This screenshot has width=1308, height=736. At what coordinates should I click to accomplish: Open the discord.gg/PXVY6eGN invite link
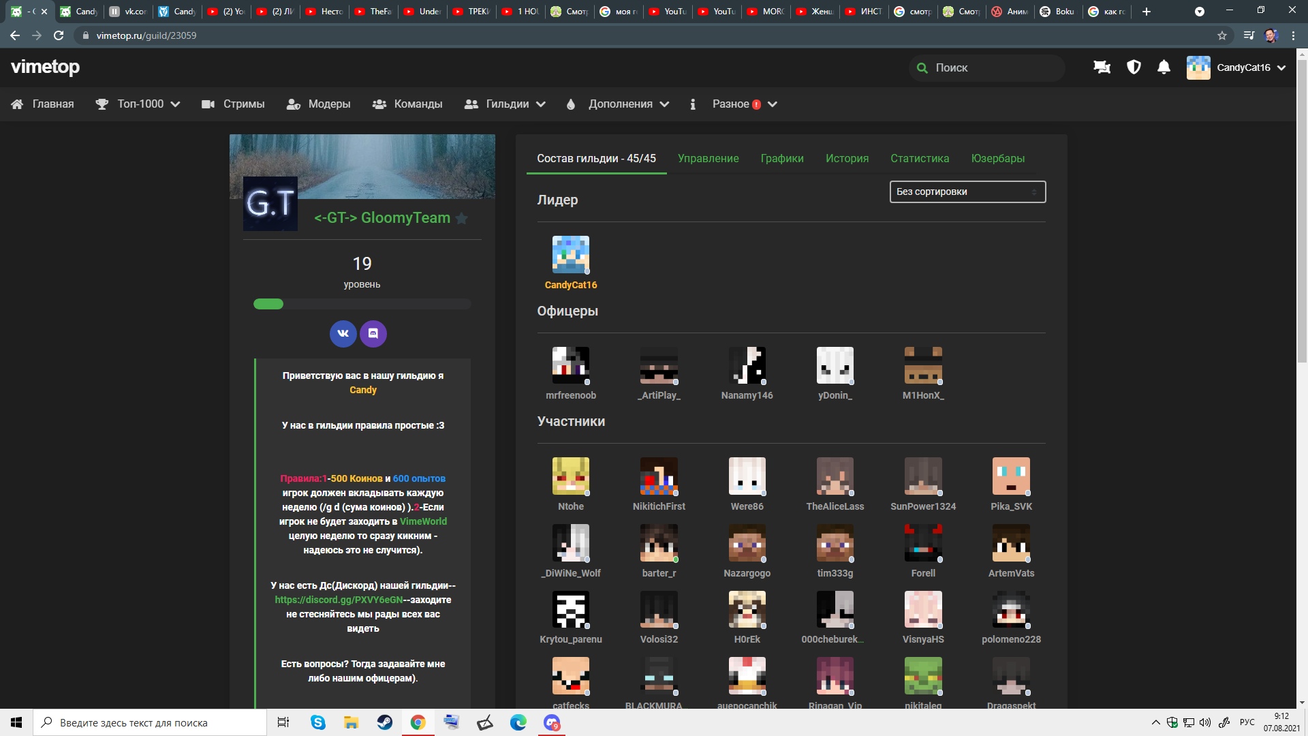click(x=339, y=600)
